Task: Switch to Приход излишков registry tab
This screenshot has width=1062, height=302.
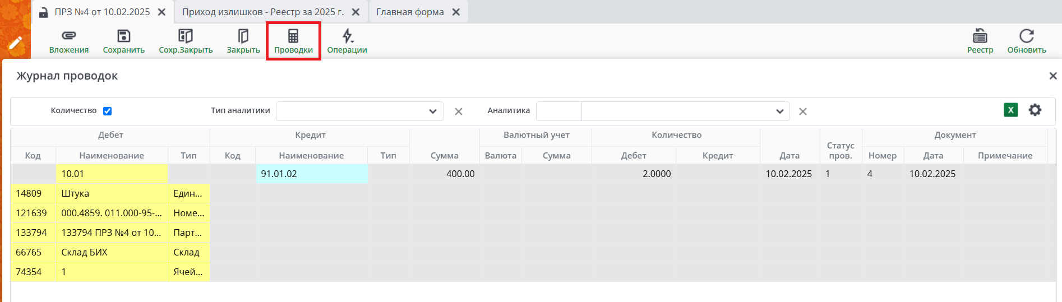Action: [x=263, y=12]
